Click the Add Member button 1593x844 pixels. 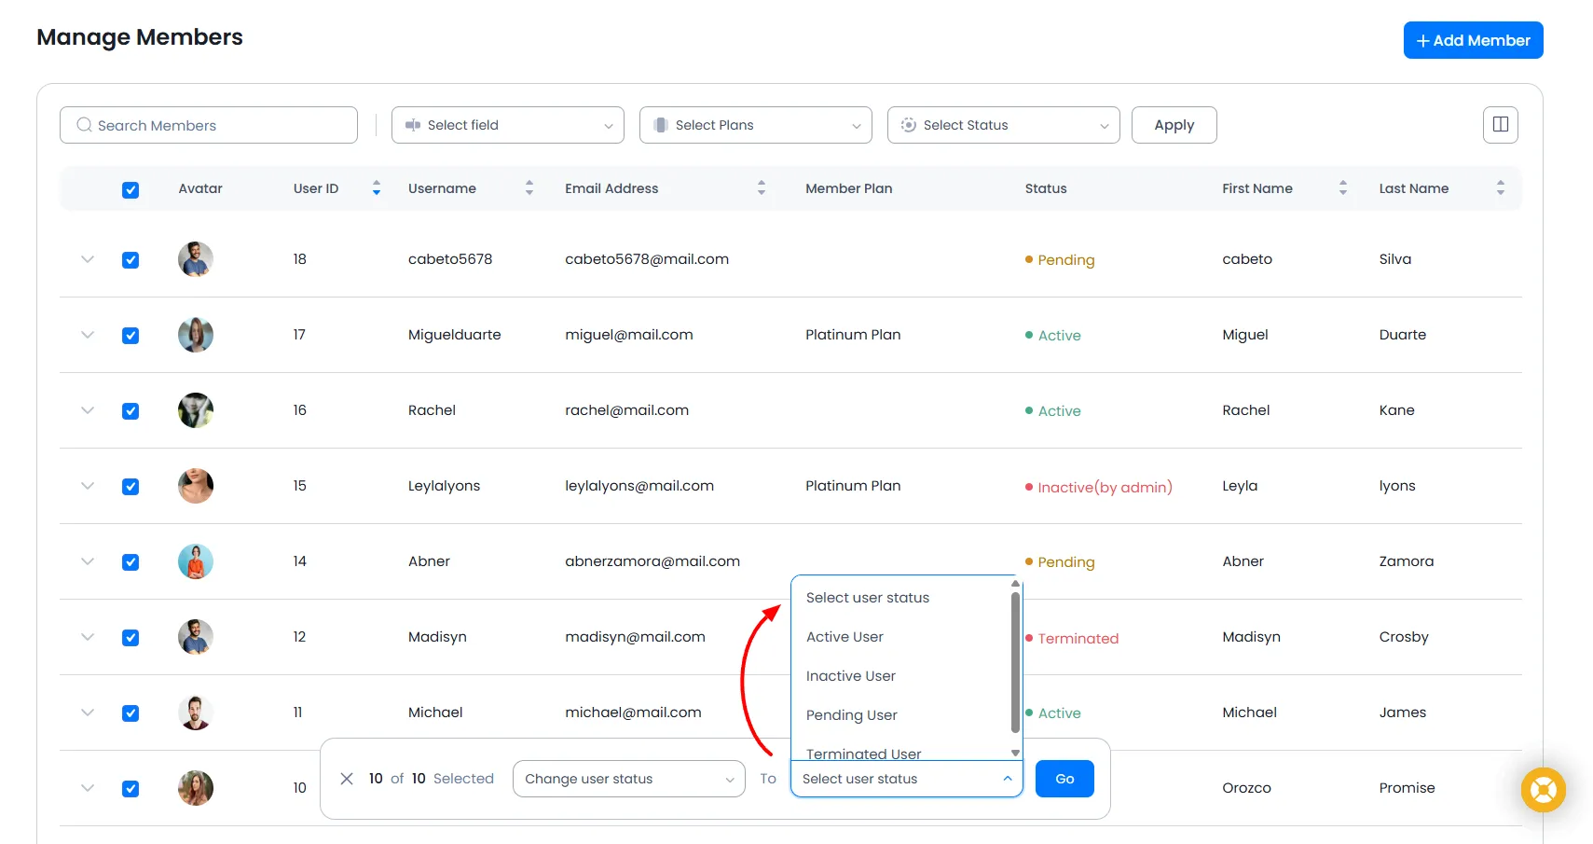coord(1473,40)
